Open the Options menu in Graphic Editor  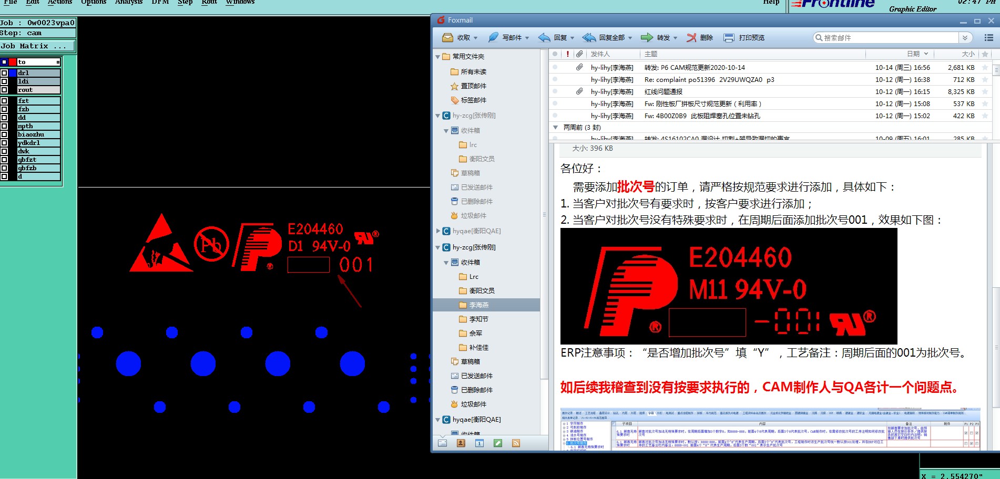click(x=94, y=2)
